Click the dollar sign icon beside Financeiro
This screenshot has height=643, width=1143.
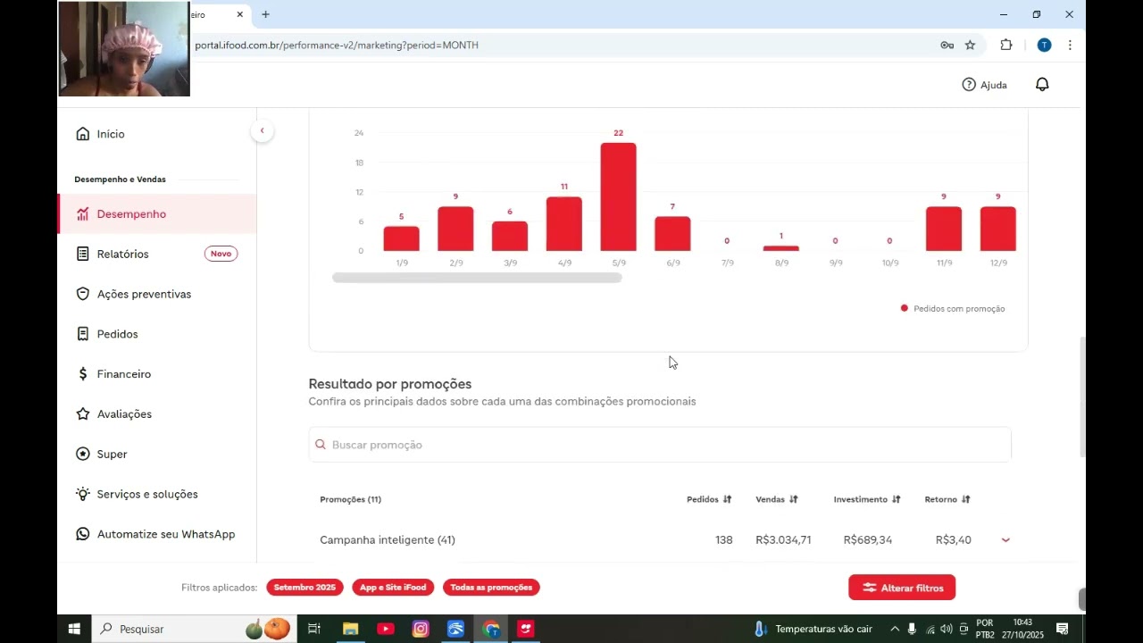coord(83,374)
